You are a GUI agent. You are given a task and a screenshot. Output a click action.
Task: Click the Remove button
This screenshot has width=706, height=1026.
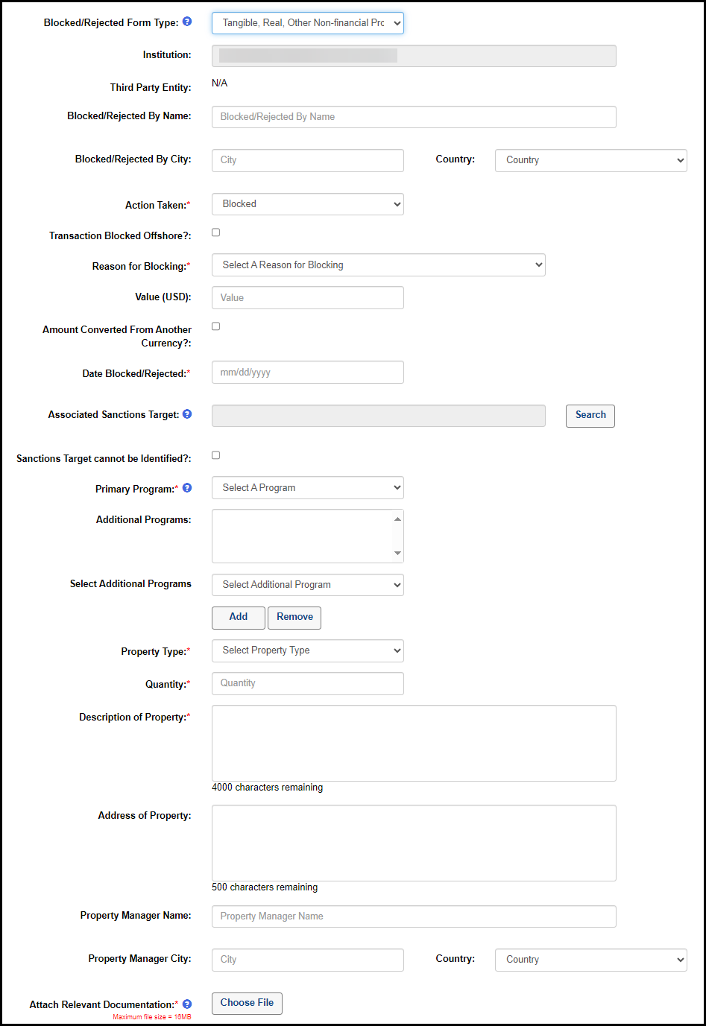(294, 617)
